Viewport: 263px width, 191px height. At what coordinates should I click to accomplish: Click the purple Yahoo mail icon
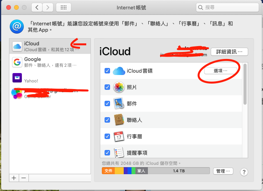click(x=17, y=78)
